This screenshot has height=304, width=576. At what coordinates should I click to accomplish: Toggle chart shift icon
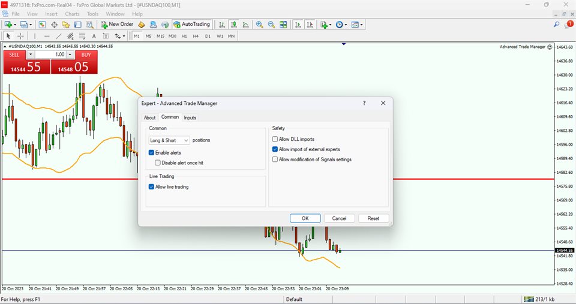[310, 25]
